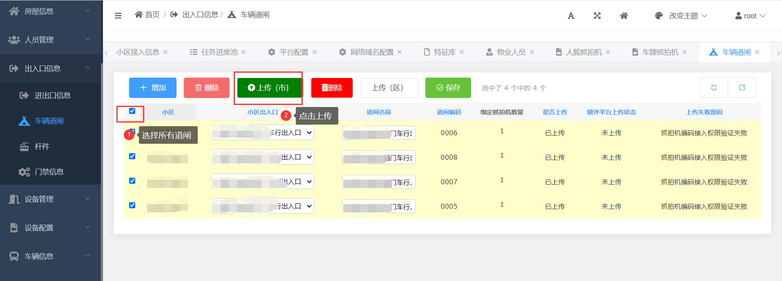Click the 道闸名称 field in row 0008
Screen dimensions: 782x281
click(x=379, y=157)
